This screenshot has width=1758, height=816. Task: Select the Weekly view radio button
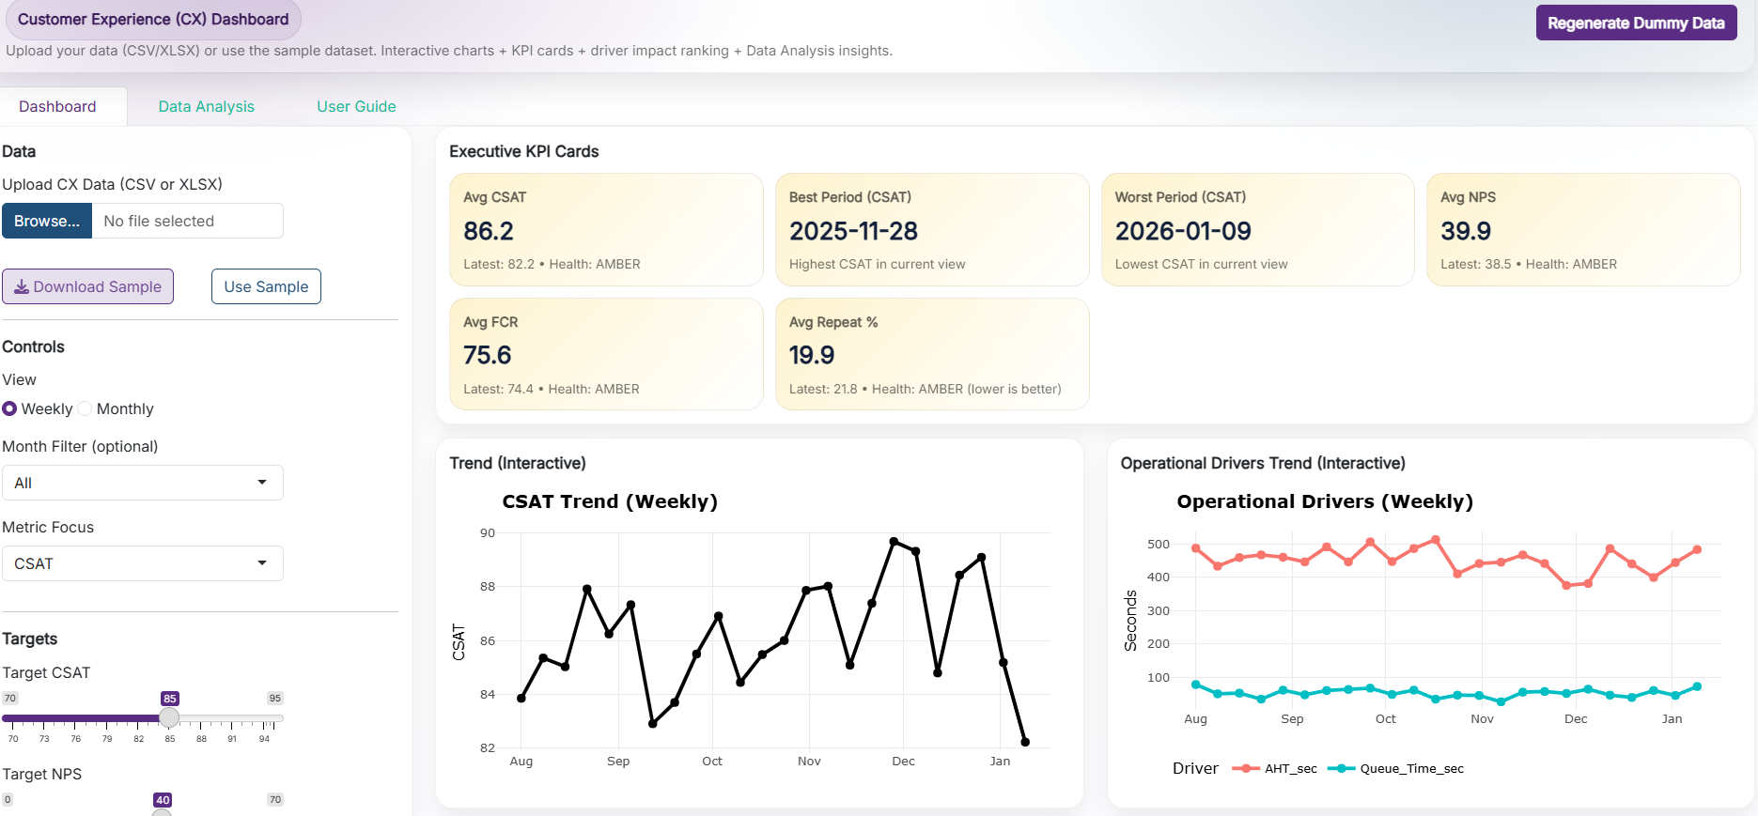pyautogui.click(x=9, y=408)
